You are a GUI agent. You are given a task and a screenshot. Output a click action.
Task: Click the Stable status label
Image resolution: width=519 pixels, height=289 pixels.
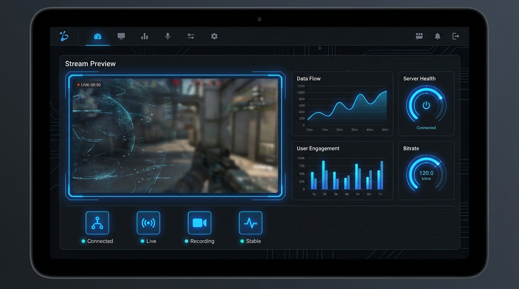pyautogui.click(x=253, y=241)
